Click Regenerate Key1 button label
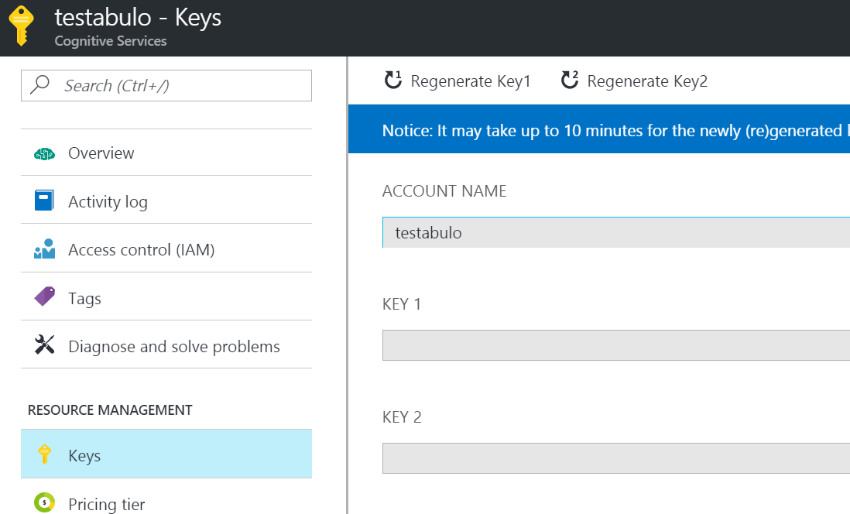The height and width of the screenshot is (514, 850). (x=471, y=81)
